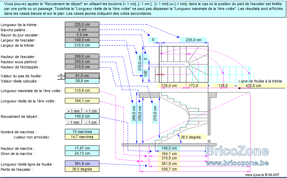Select the Largeur de la trémie 210,0 cm cell
The height and width of the screenshot is (178, 287).
pos(82,45)
